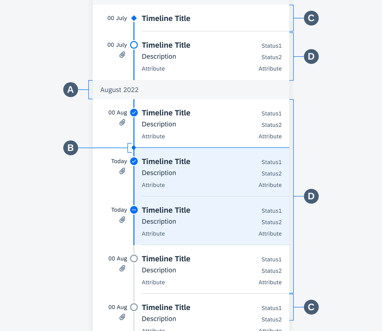Click the paperclip icon on bottom Aug entry
The width and height of the screenshot is (382, 331).
pos(122,317)
